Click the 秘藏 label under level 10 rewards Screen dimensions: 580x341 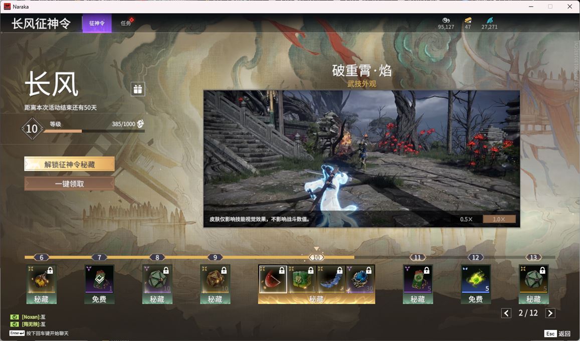pos(316,299)
